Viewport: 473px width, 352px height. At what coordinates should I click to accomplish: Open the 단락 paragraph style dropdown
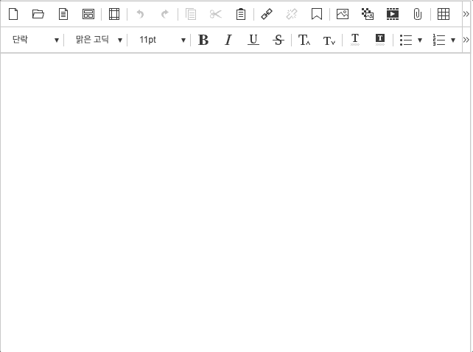click(35, 40)
